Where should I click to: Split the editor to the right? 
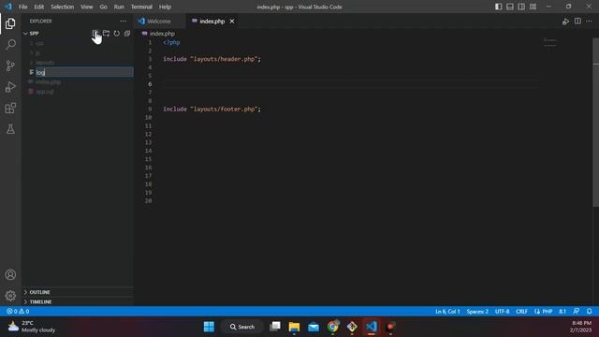click(x=577, y=22)
